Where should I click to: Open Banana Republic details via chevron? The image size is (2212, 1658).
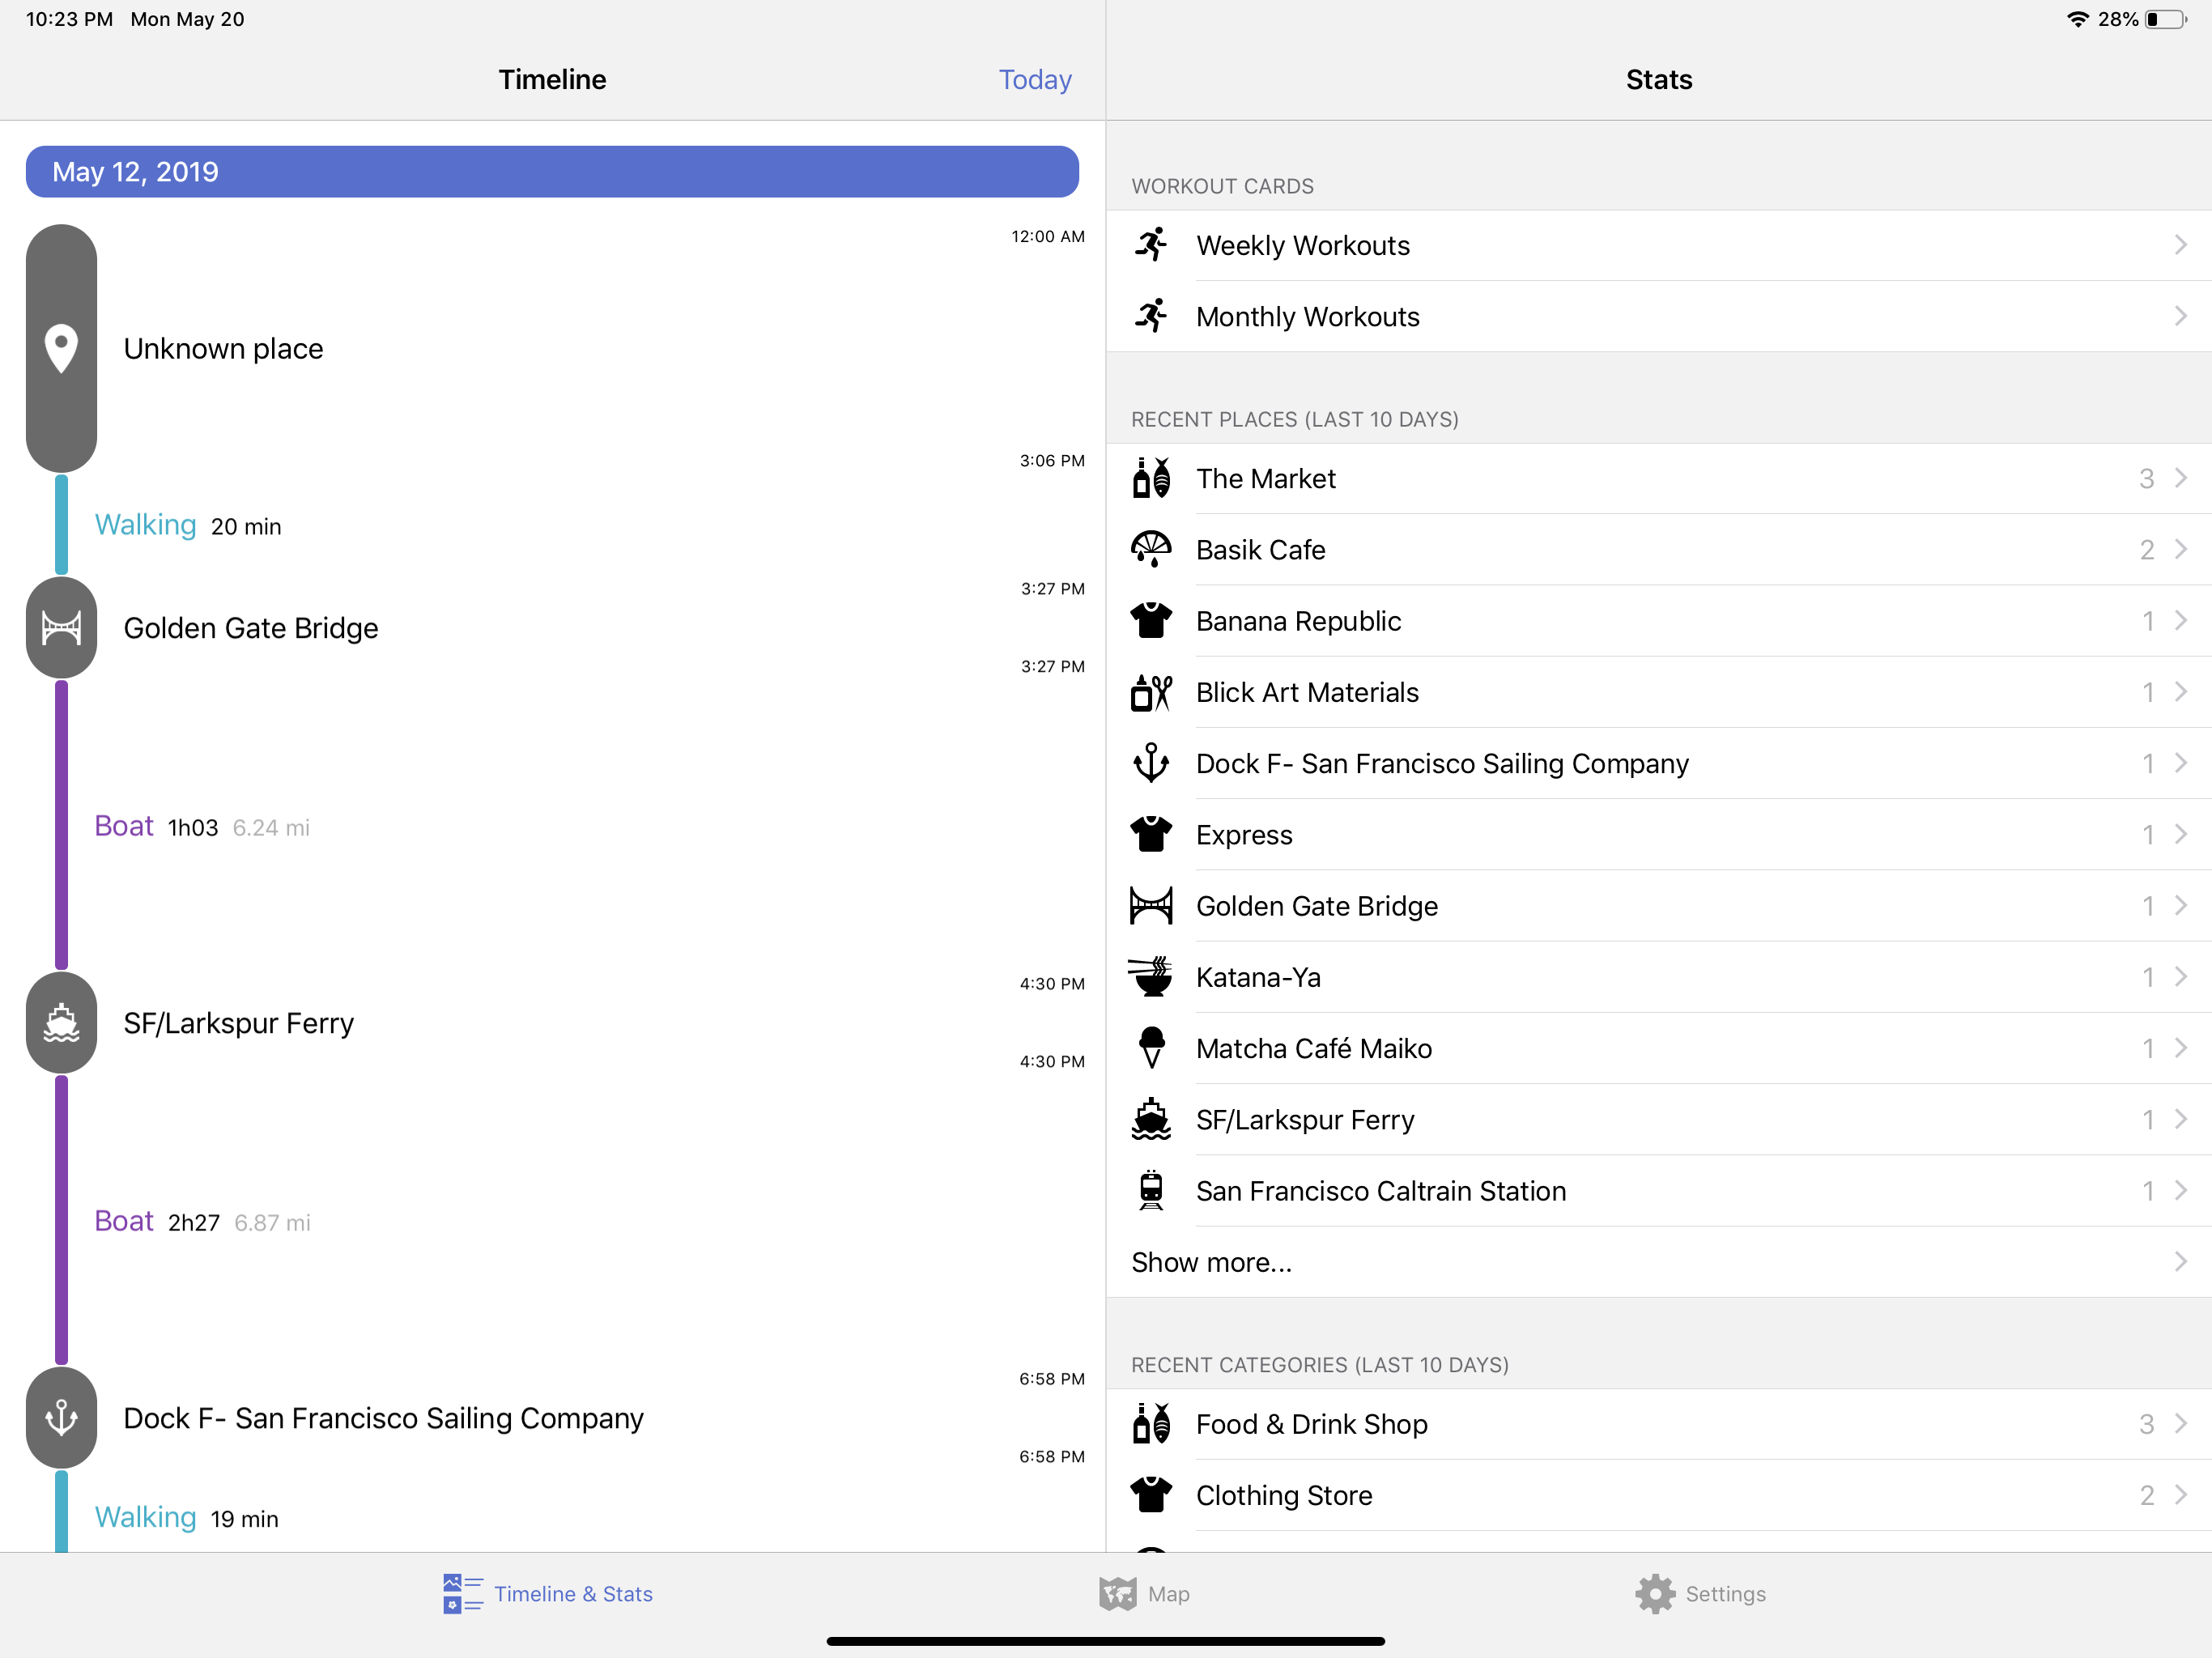[x=2181, y=621]
